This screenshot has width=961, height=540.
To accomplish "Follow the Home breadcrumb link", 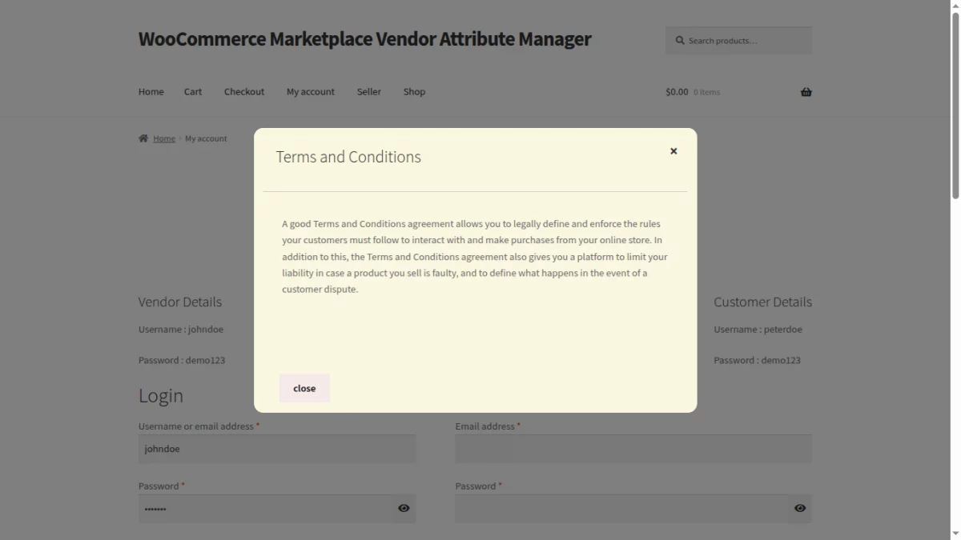I will [164, 138].
